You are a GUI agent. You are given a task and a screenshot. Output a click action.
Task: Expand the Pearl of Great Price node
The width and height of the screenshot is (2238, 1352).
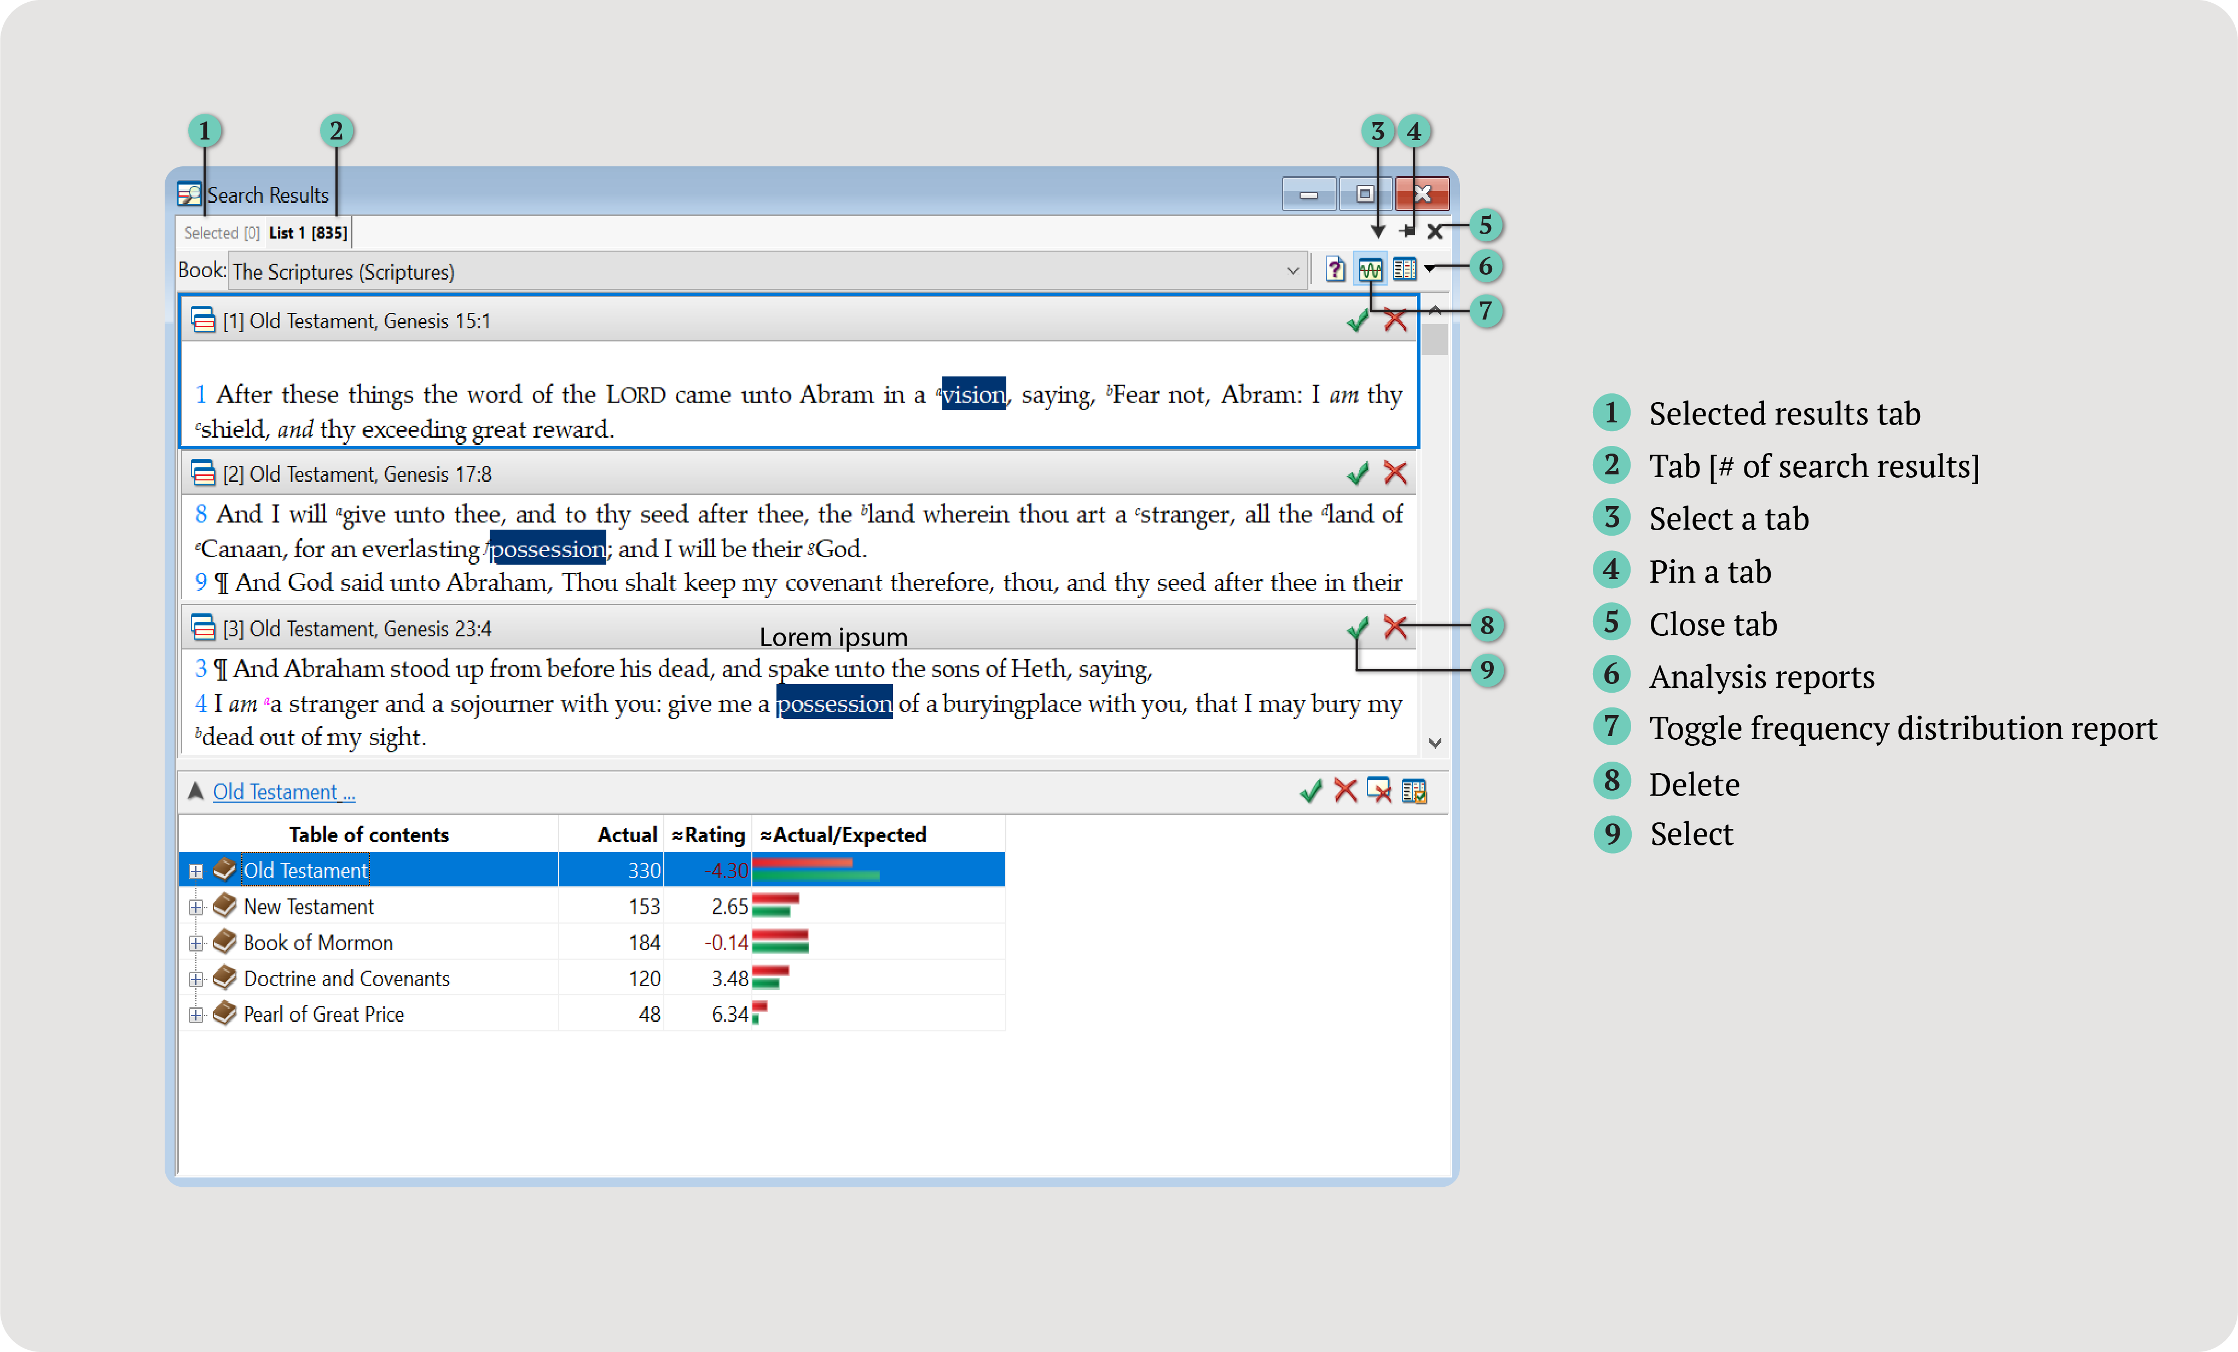coord(195,1015)
